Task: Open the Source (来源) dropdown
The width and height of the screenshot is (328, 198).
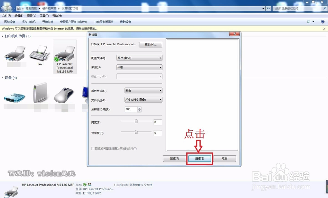Action: [x=139, y=67]
